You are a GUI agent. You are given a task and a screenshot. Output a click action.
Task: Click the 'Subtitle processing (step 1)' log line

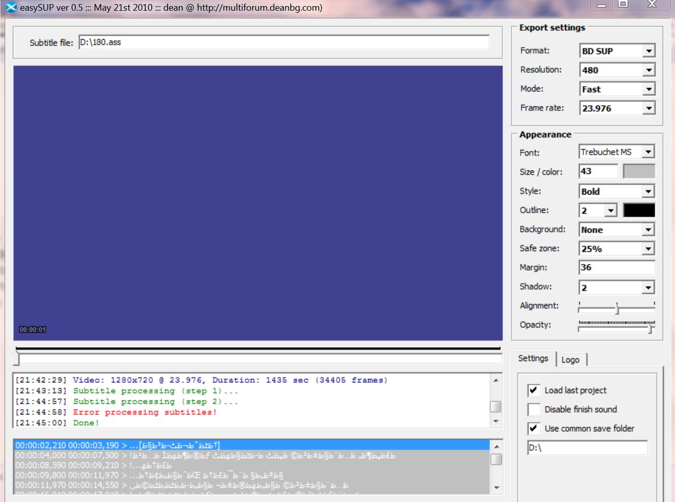click(x=155, y=391)
